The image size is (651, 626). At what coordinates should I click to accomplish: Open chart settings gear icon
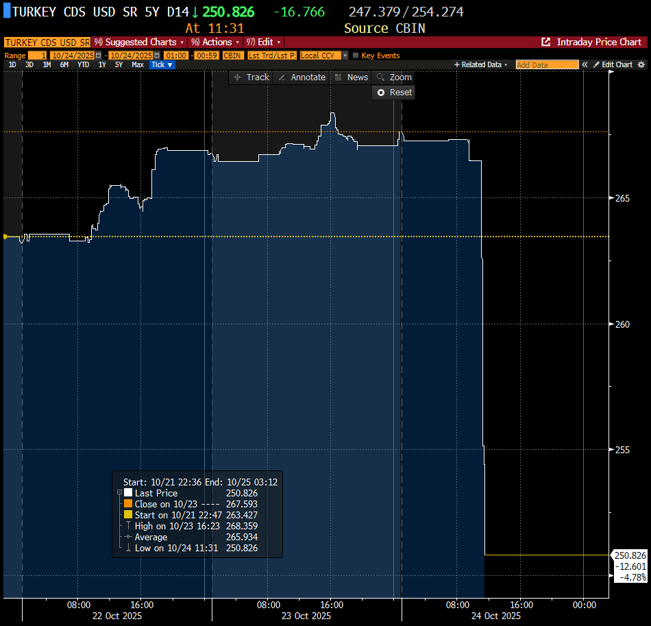tap(641, 64)
